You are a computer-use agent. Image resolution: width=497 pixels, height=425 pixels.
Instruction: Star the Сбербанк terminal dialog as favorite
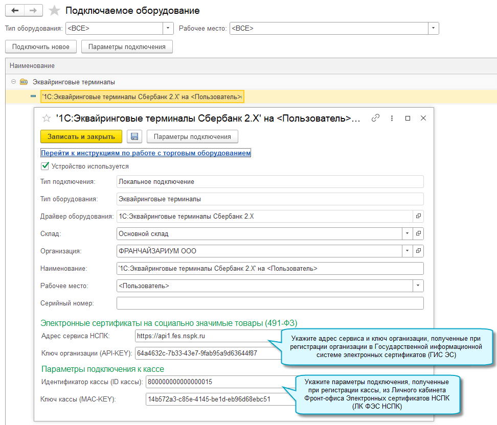pyautogui.click(x=47, y=119)
